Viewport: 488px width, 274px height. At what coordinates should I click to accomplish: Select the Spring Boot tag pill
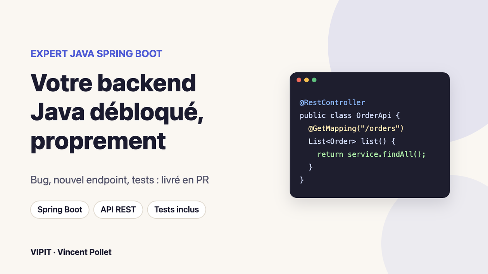60,210
